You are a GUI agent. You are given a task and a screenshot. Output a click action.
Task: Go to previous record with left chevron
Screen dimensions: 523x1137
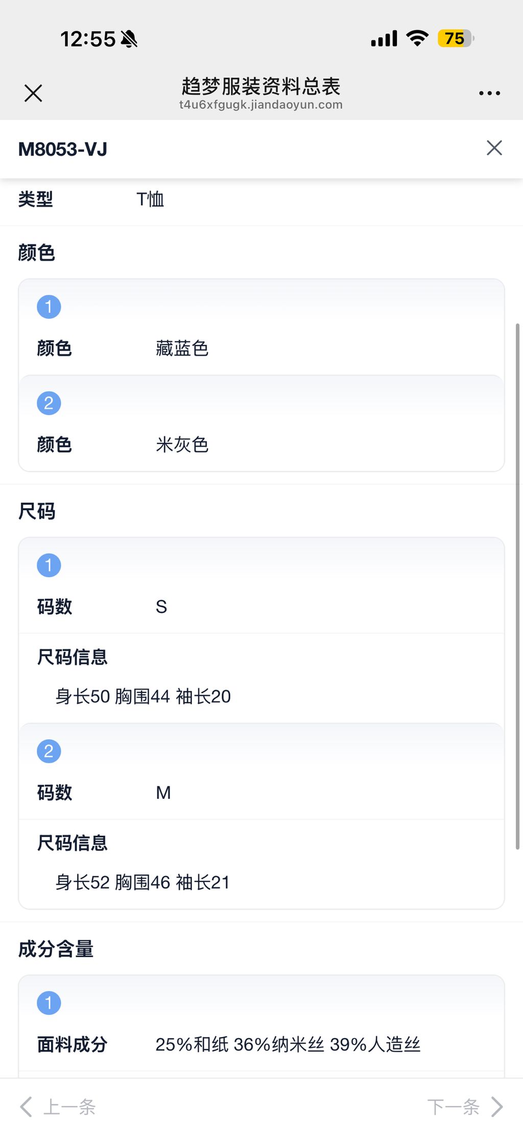tap(26, 1107)
